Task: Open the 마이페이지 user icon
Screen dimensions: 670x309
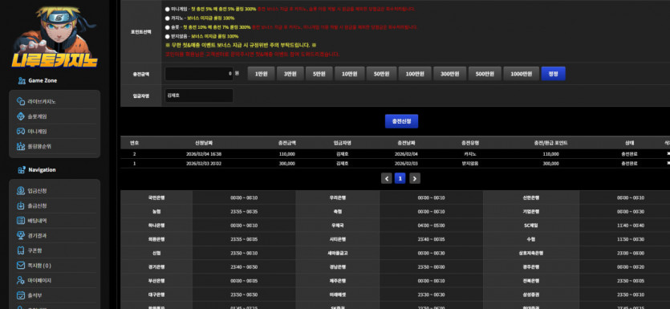Action: pos(21,280)
